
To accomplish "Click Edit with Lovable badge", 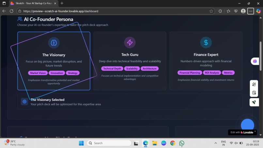I will (242, 132).
